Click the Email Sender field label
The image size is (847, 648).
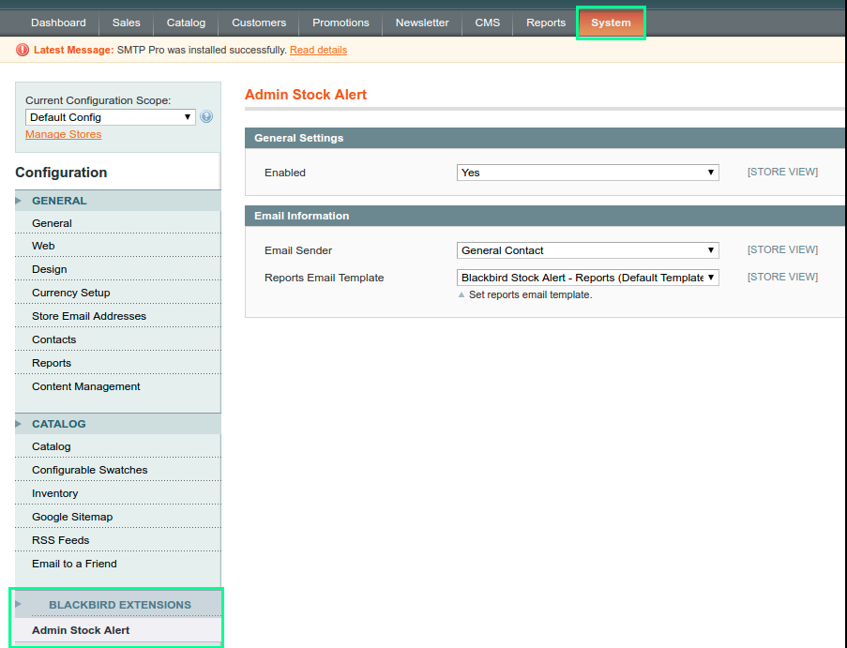298,250
